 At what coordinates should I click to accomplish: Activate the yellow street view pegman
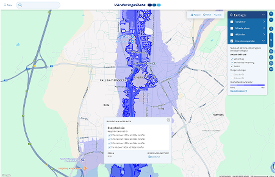tap(271, 29)
